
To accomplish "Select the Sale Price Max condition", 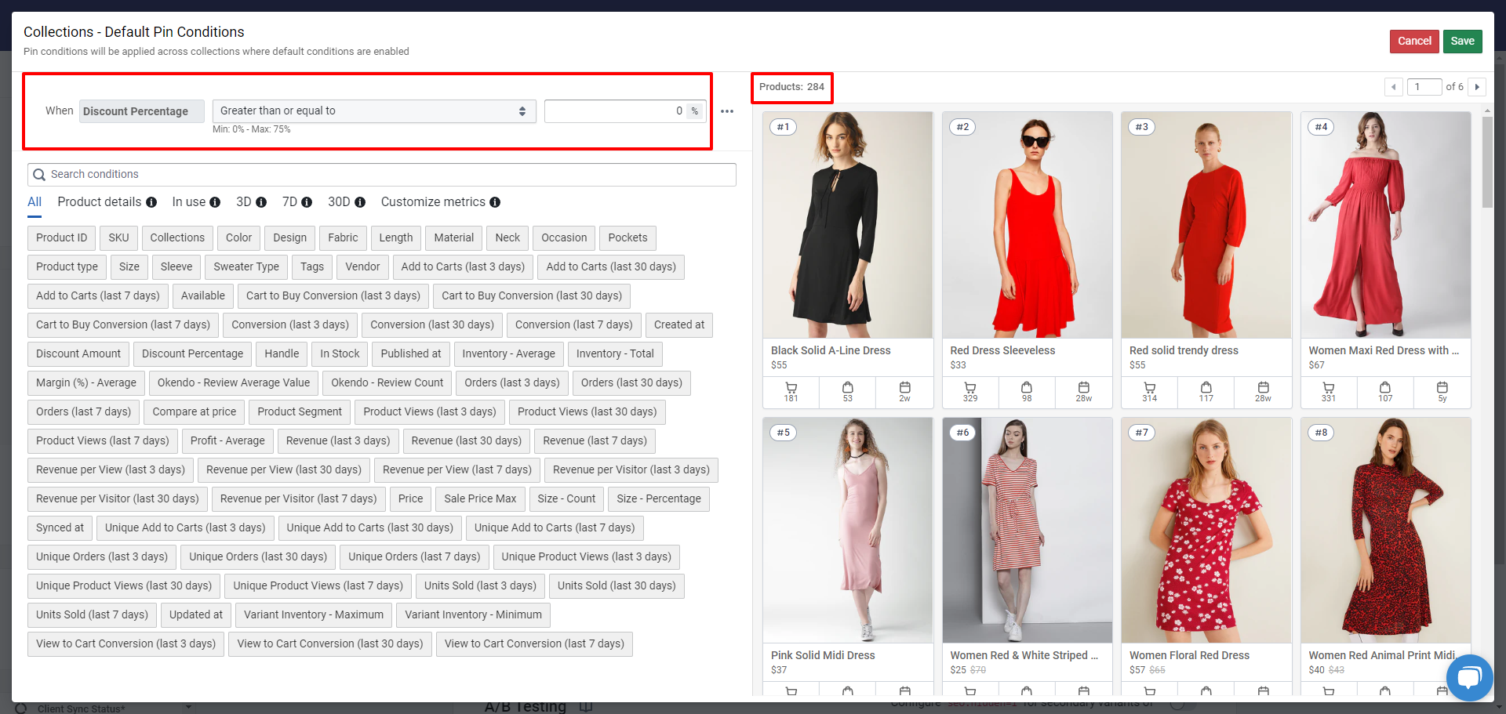I will click(x=480, y=499).
